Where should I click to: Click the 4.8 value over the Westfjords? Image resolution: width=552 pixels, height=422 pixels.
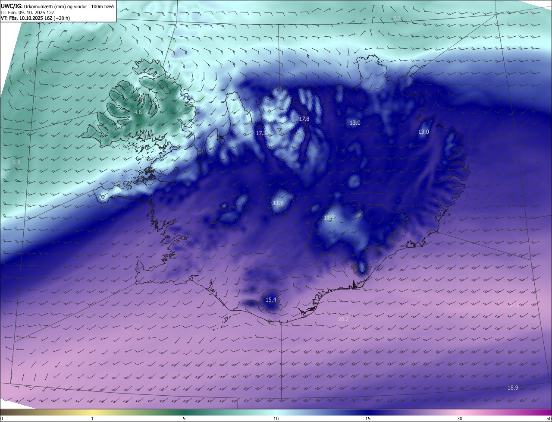(138, 112)
